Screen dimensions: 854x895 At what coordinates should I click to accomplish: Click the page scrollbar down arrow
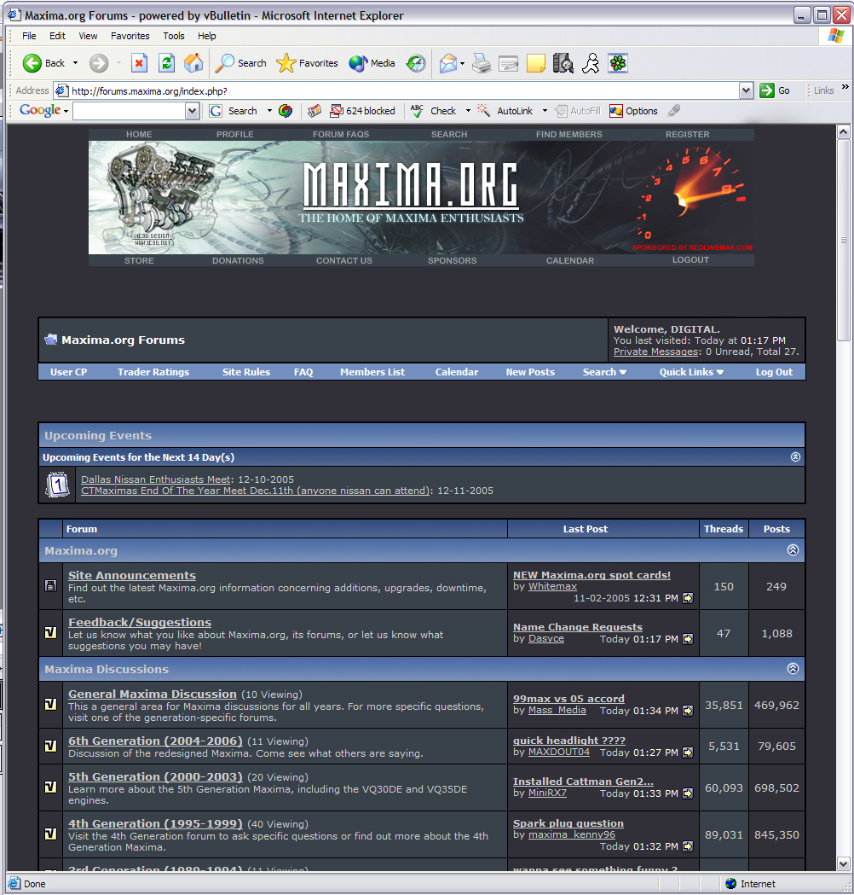point(844,863)
